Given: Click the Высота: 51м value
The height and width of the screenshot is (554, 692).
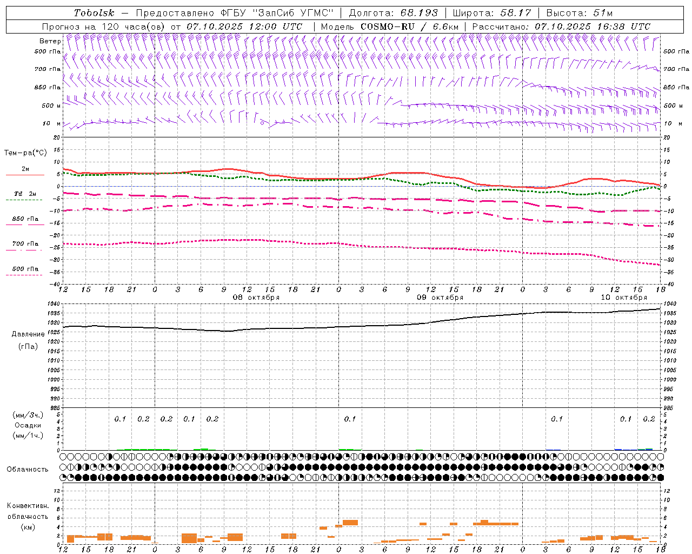Looking at the screenshot, I should coord(580,13).
